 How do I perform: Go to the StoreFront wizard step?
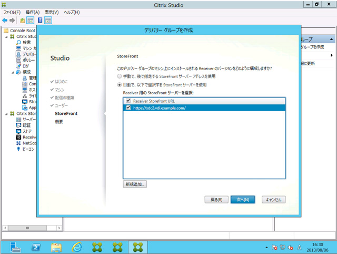[66, 113]
